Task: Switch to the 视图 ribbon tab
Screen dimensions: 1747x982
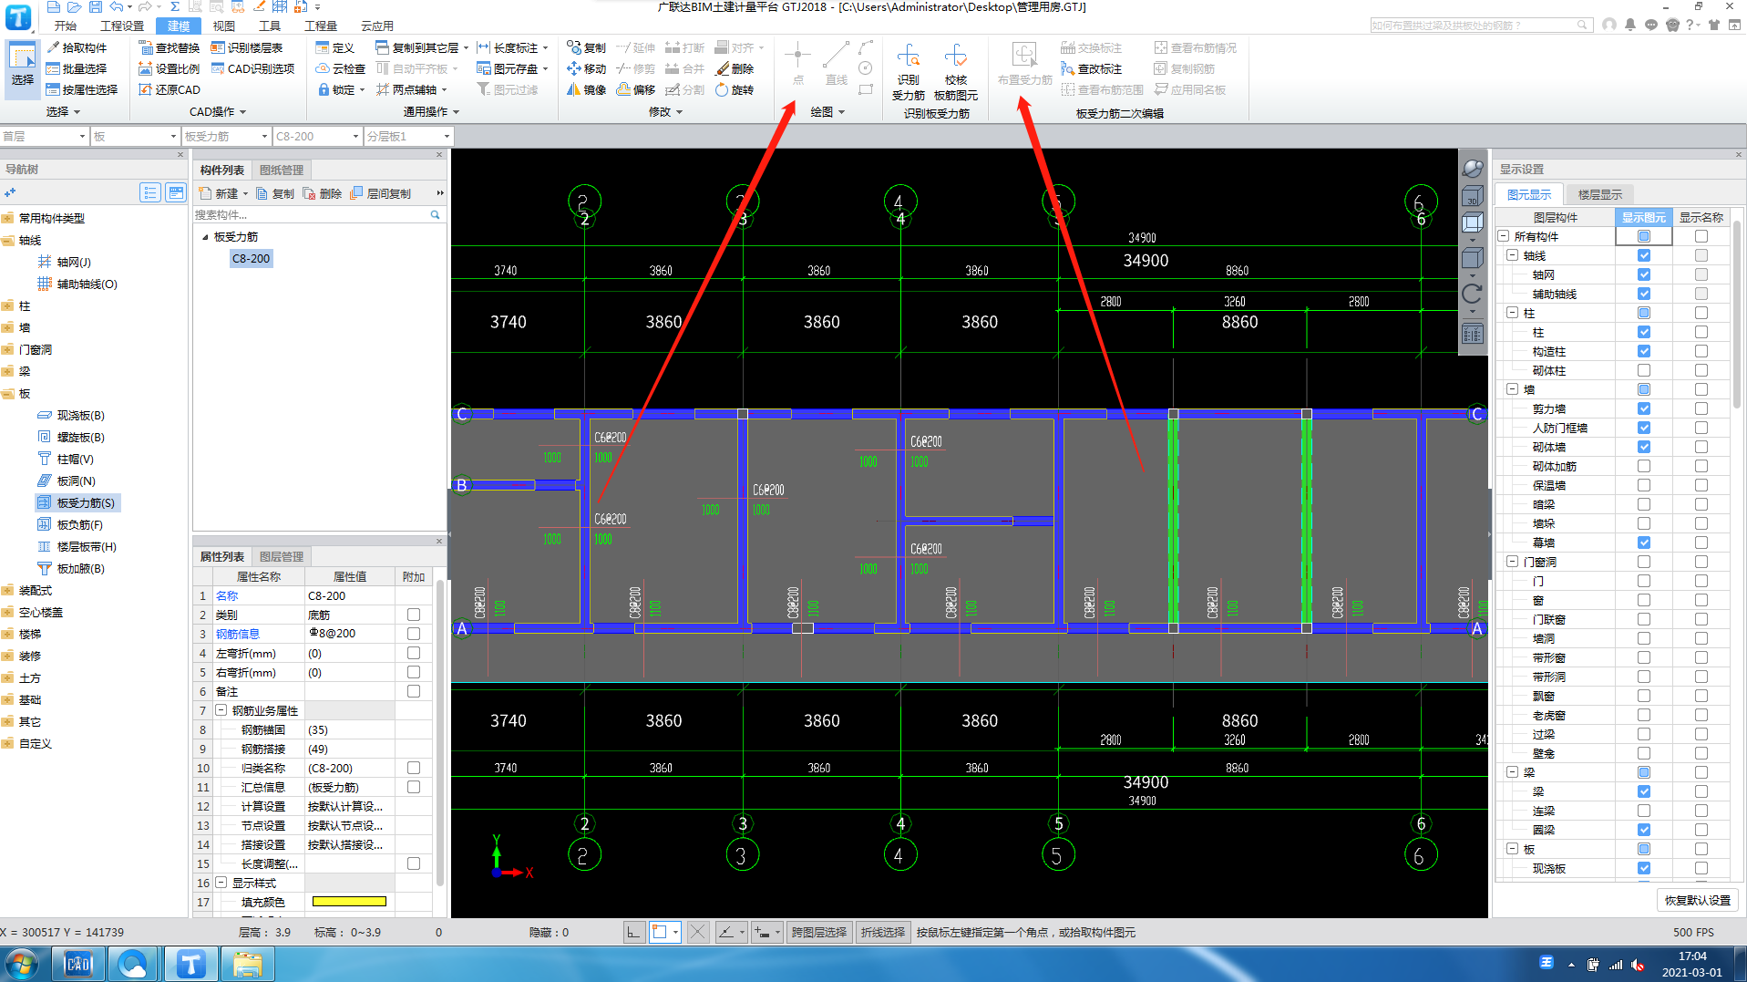Action: (x=223, y=26)
